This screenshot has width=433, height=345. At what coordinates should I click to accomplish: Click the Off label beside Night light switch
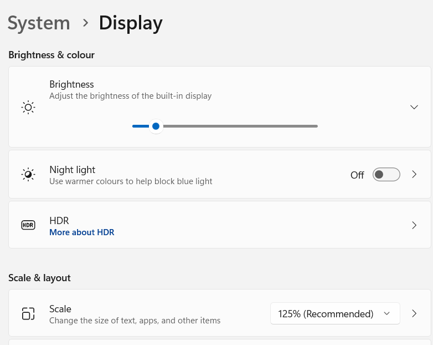click(x=357, y=175)
